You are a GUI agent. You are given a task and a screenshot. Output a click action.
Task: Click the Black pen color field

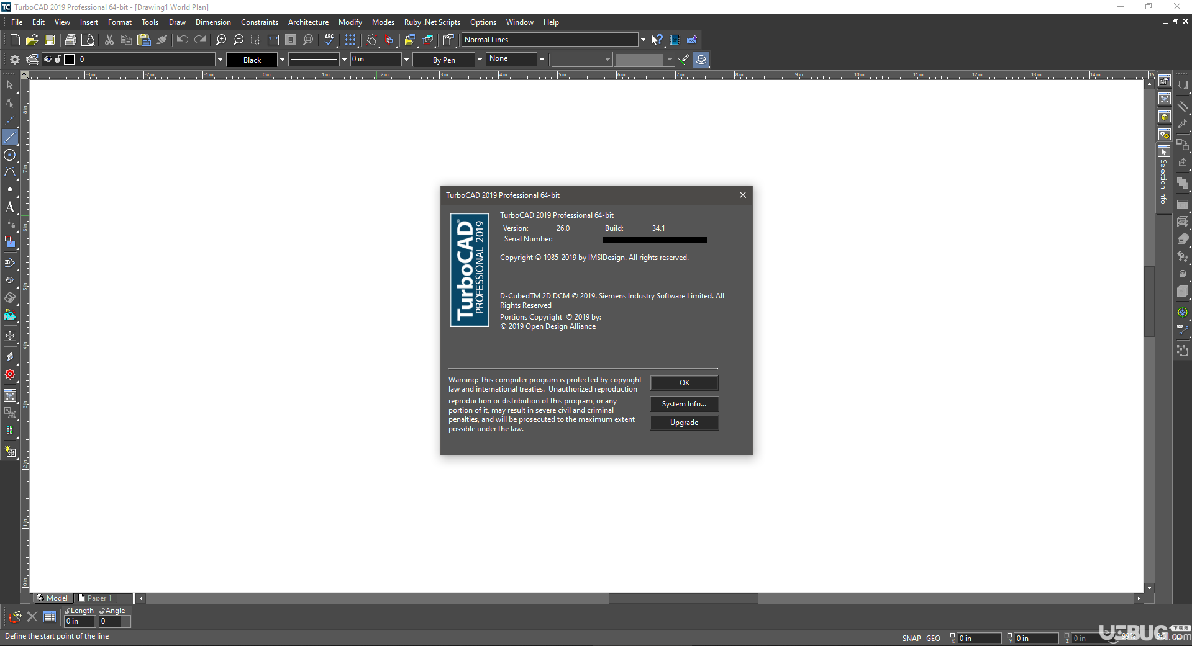(x=252, y=60)
